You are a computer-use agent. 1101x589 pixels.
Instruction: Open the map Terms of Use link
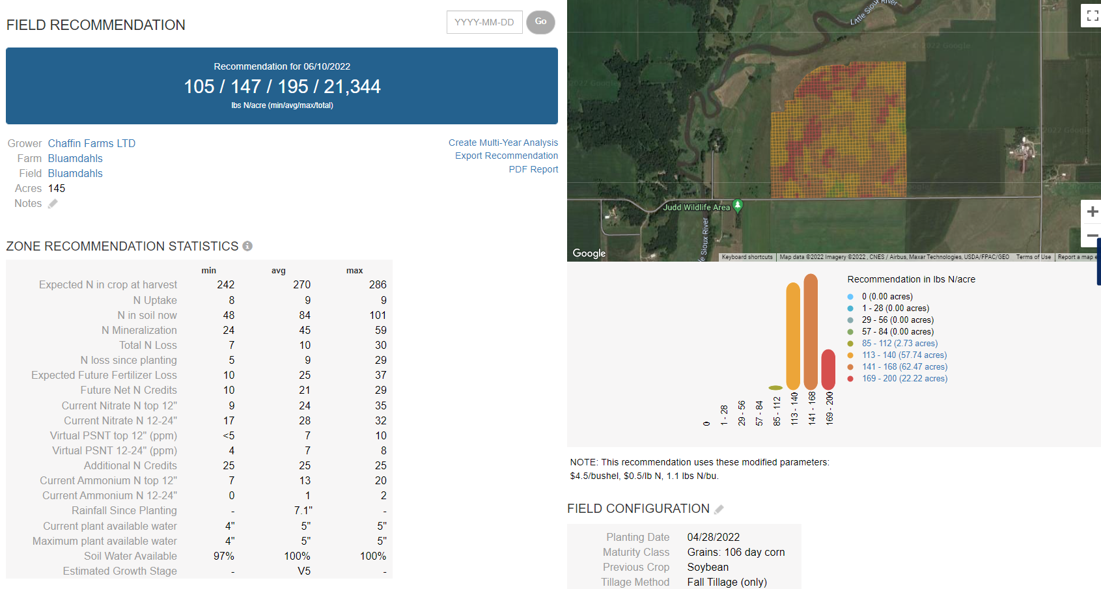1033,257
